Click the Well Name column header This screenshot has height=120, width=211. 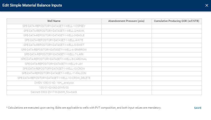54,21
